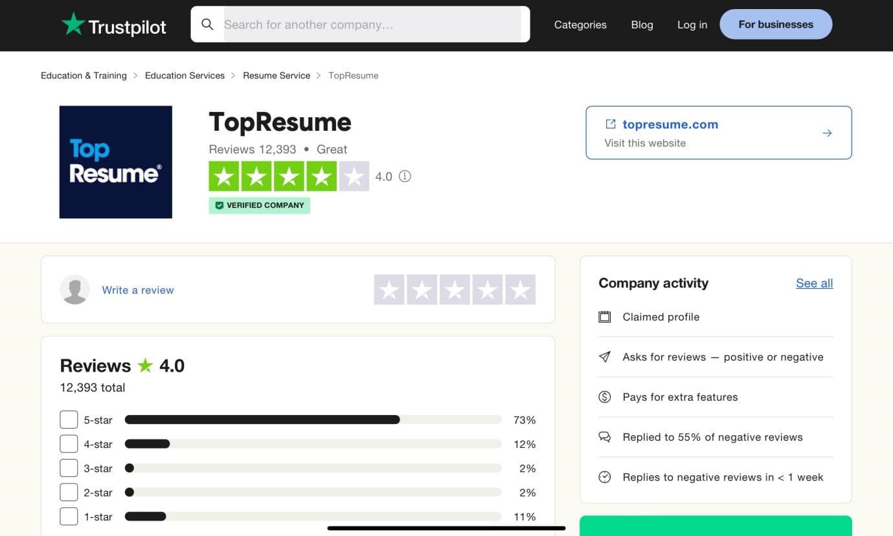Click the See all company activity link
893x536 pixels.
pyautogui.click(x=815, y=283)
